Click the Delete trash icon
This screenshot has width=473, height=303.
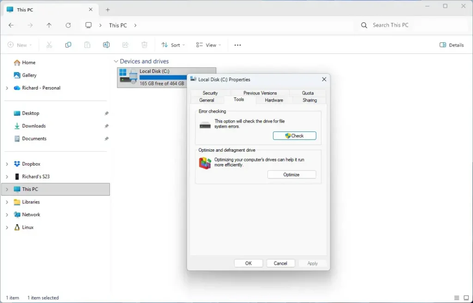[145, 45]
